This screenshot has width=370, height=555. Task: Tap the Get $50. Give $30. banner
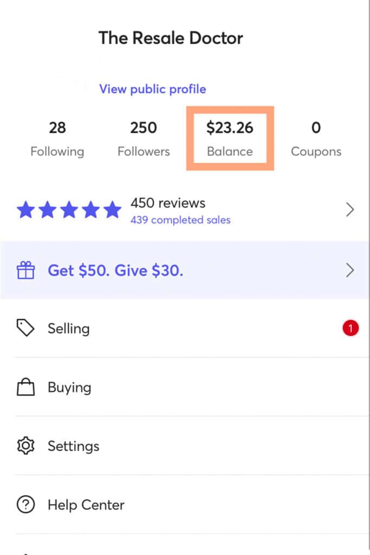185,270
